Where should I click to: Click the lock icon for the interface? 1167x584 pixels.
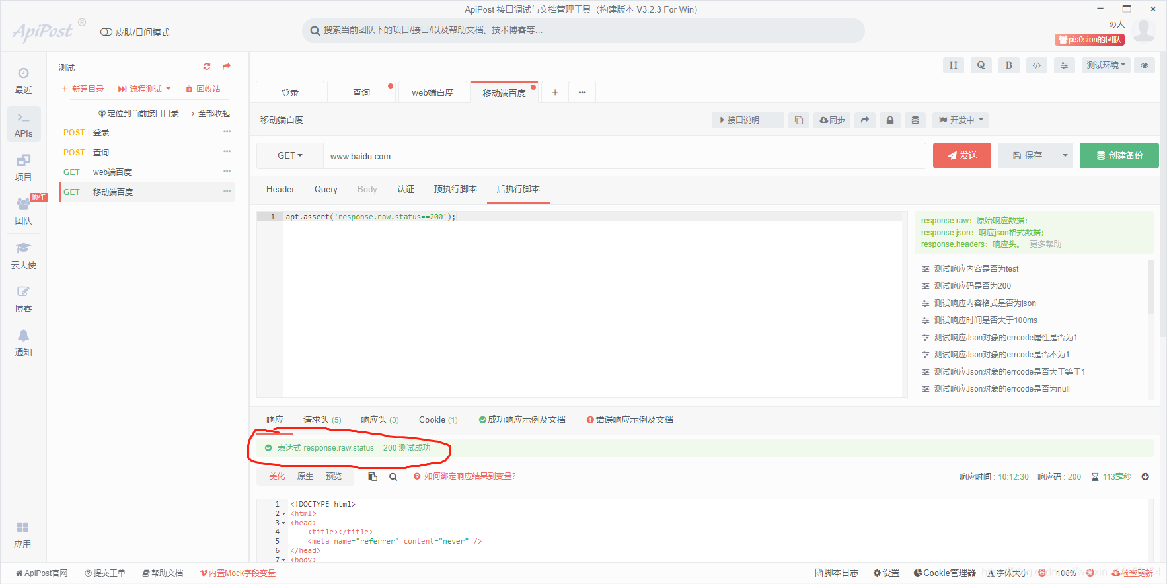(x=889, y=120)
